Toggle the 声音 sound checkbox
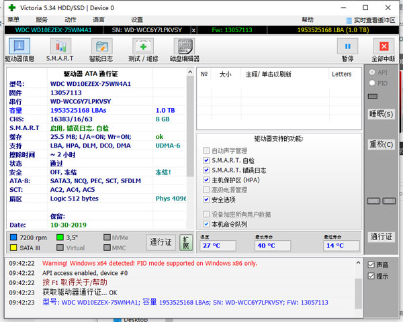The height and width of the screenshot is (322, 403). click(371, 265)
